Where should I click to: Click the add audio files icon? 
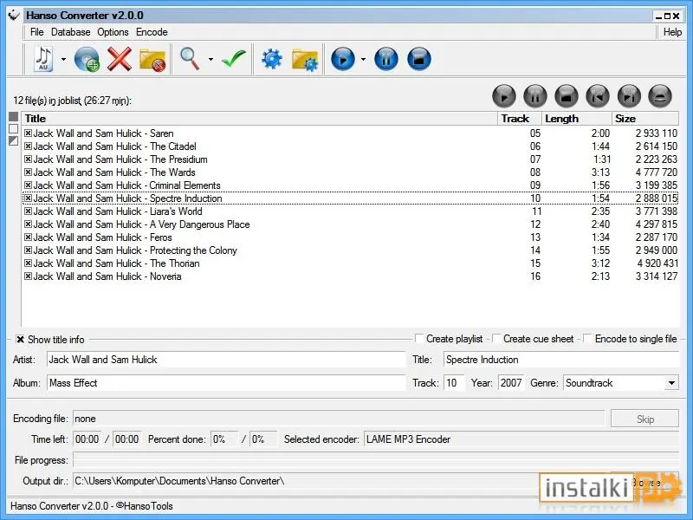43,59
